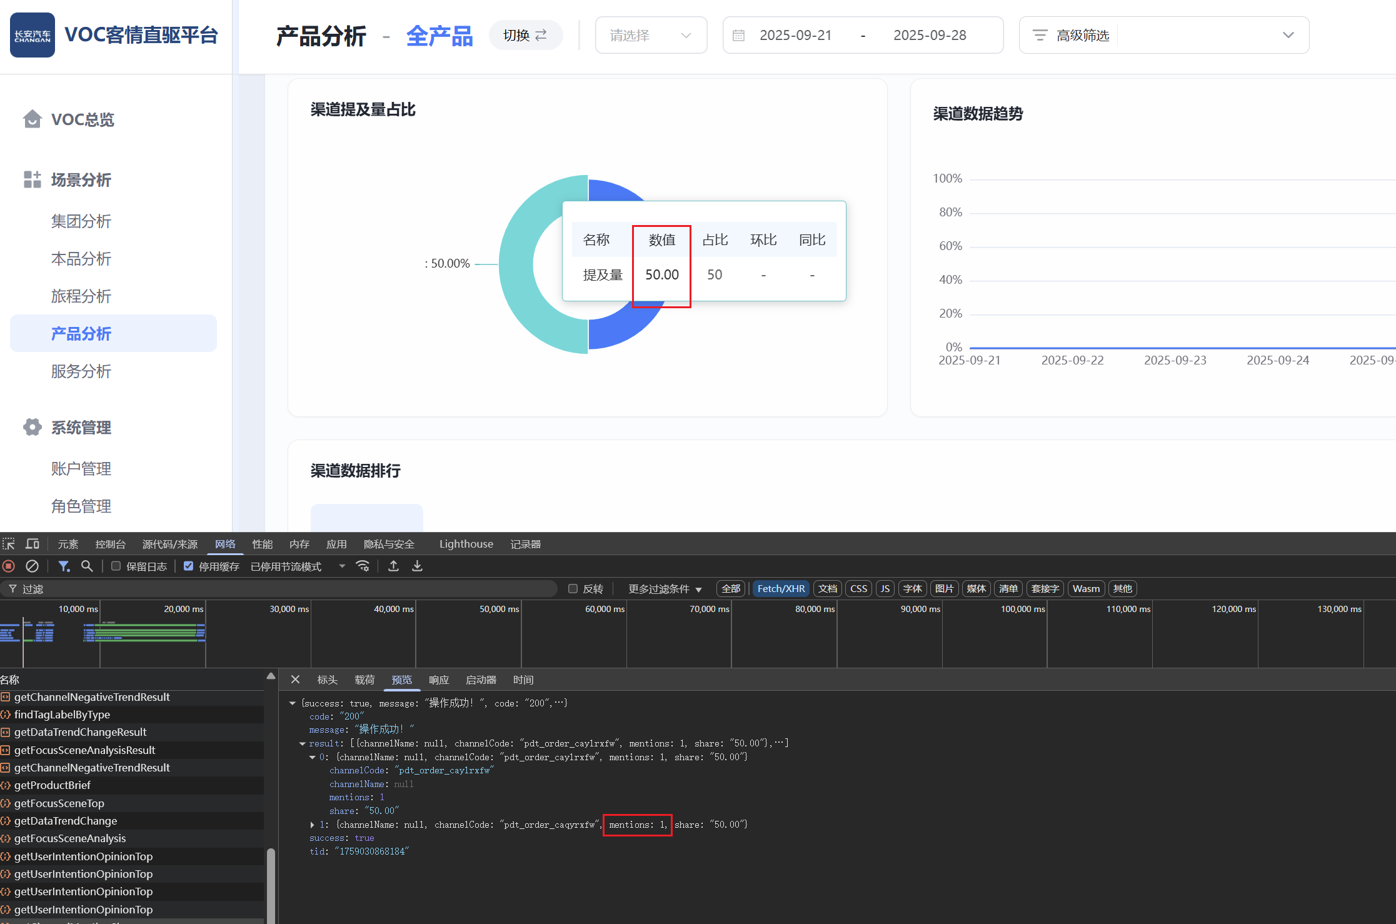Expand result item 1 in the JSON preview

pos(312,825)
